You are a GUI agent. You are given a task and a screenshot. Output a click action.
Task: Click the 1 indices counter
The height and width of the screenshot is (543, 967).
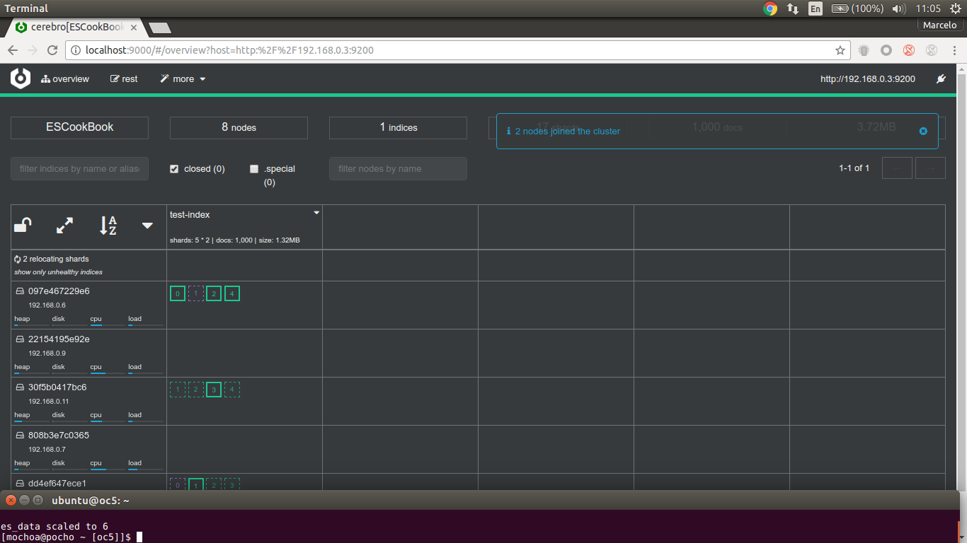coord(398,127)
